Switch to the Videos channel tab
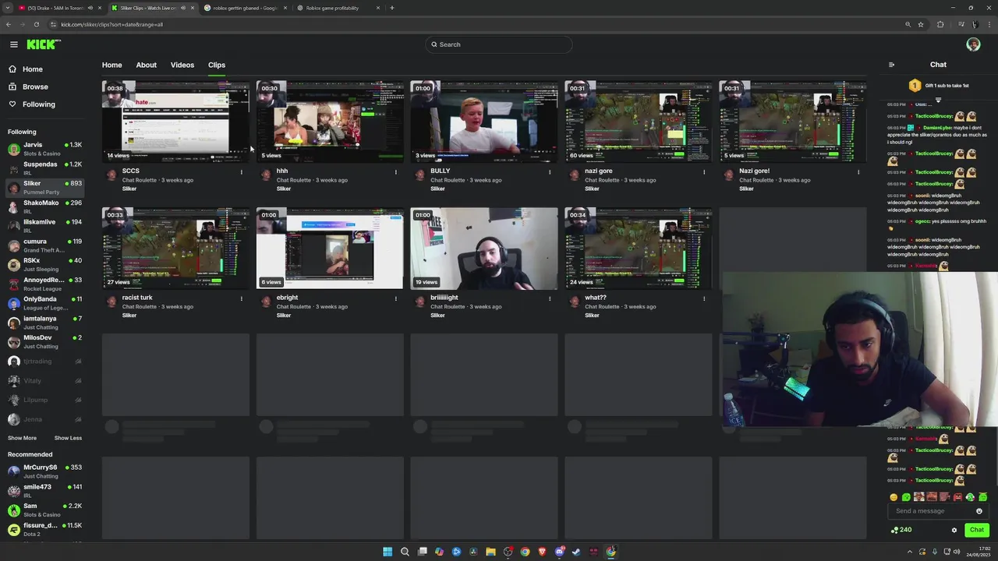The height and width of the screenshot is (561, 998). [182, 65]
